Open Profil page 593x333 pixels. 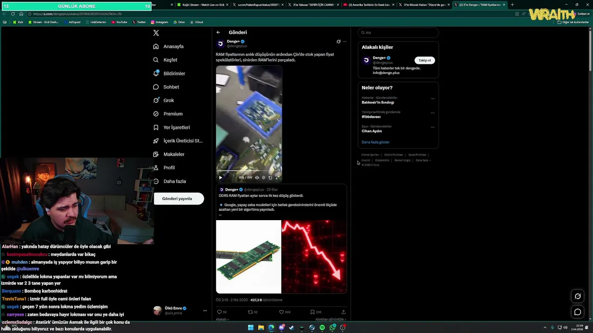(x=164, y=167)
